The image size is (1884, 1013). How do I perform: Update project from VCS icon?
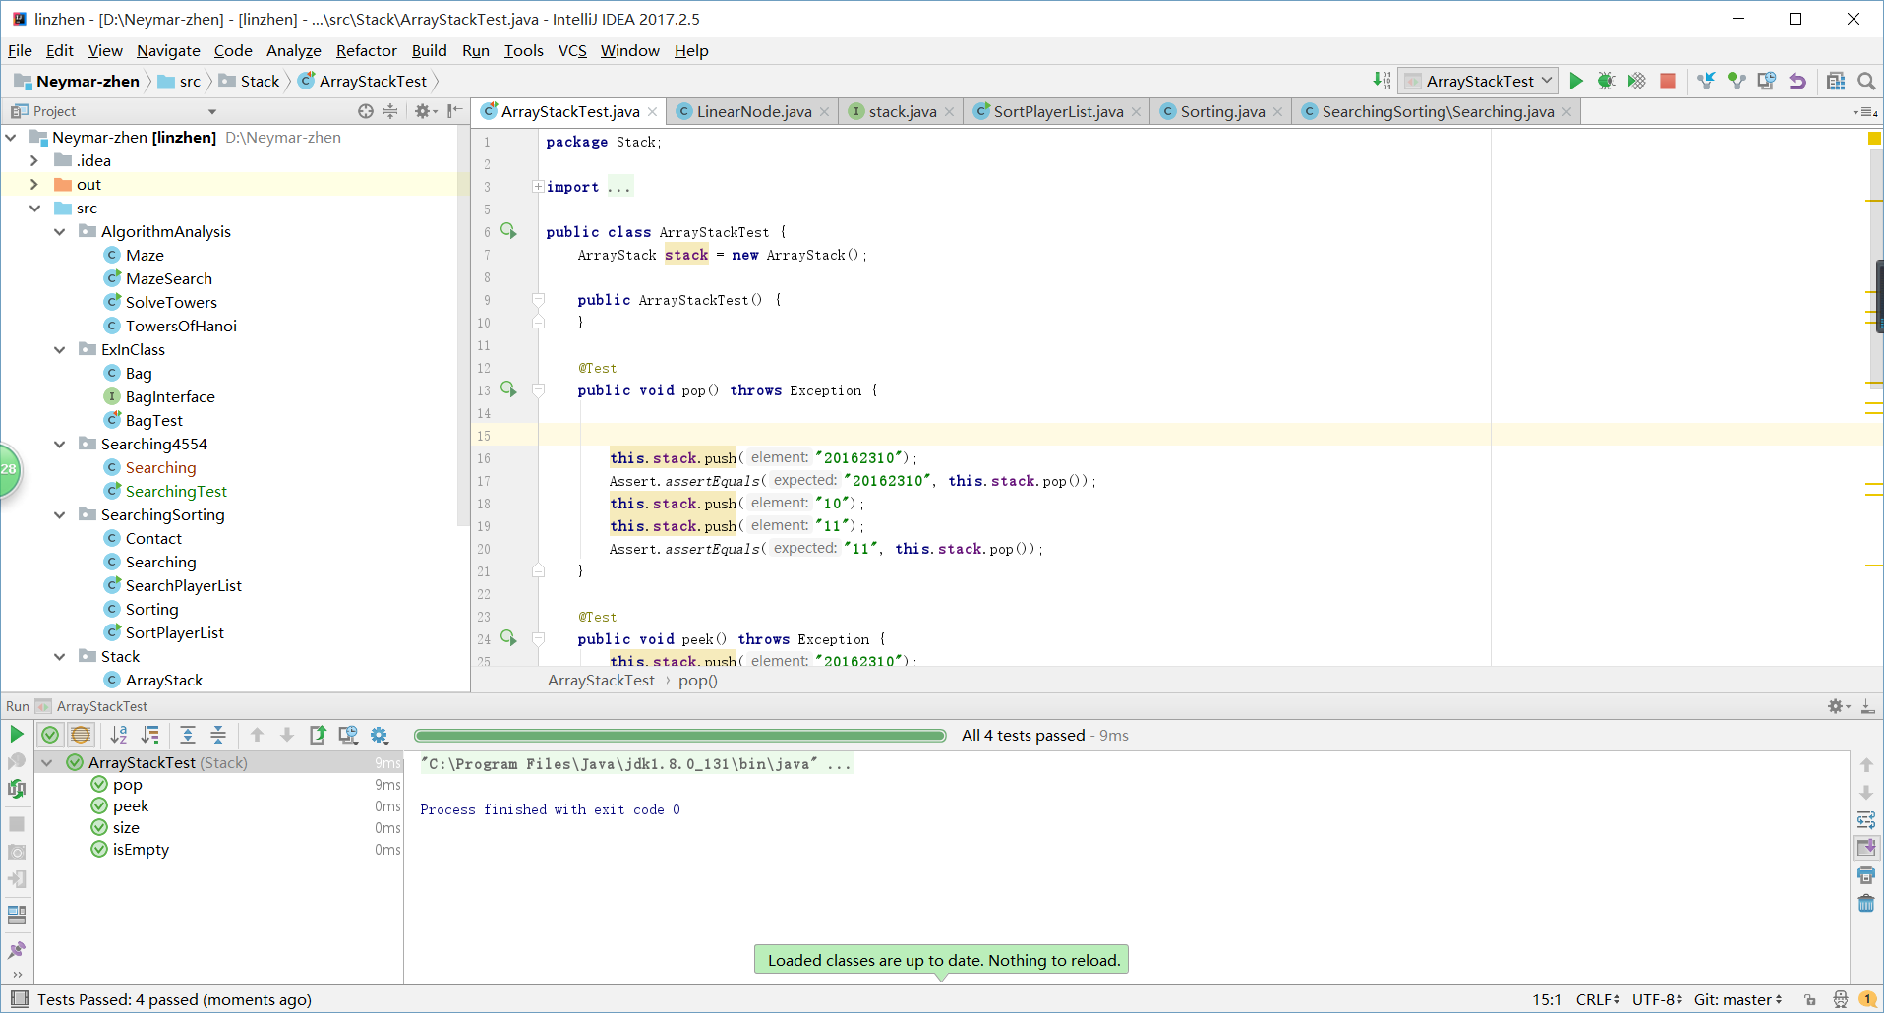1706,81
